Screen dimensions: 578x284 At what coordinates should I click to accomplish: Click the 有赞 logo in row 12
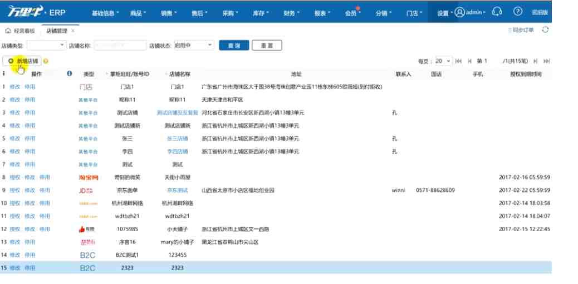coord(87,229)
